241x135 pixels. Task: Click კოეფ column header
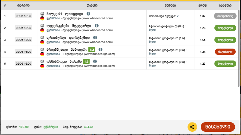(x=202, y=6)
